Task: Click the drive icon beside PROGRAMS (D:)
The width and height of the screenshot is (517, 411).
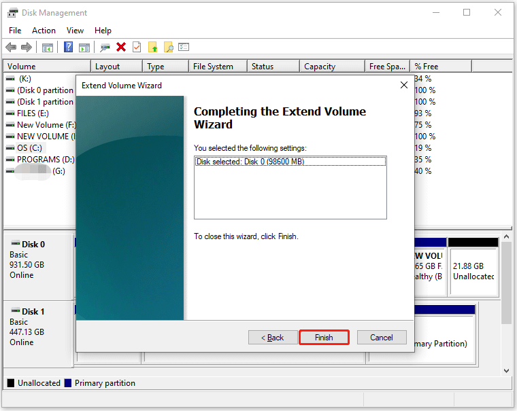Action: pyautogui.click(x=11, y=160)
